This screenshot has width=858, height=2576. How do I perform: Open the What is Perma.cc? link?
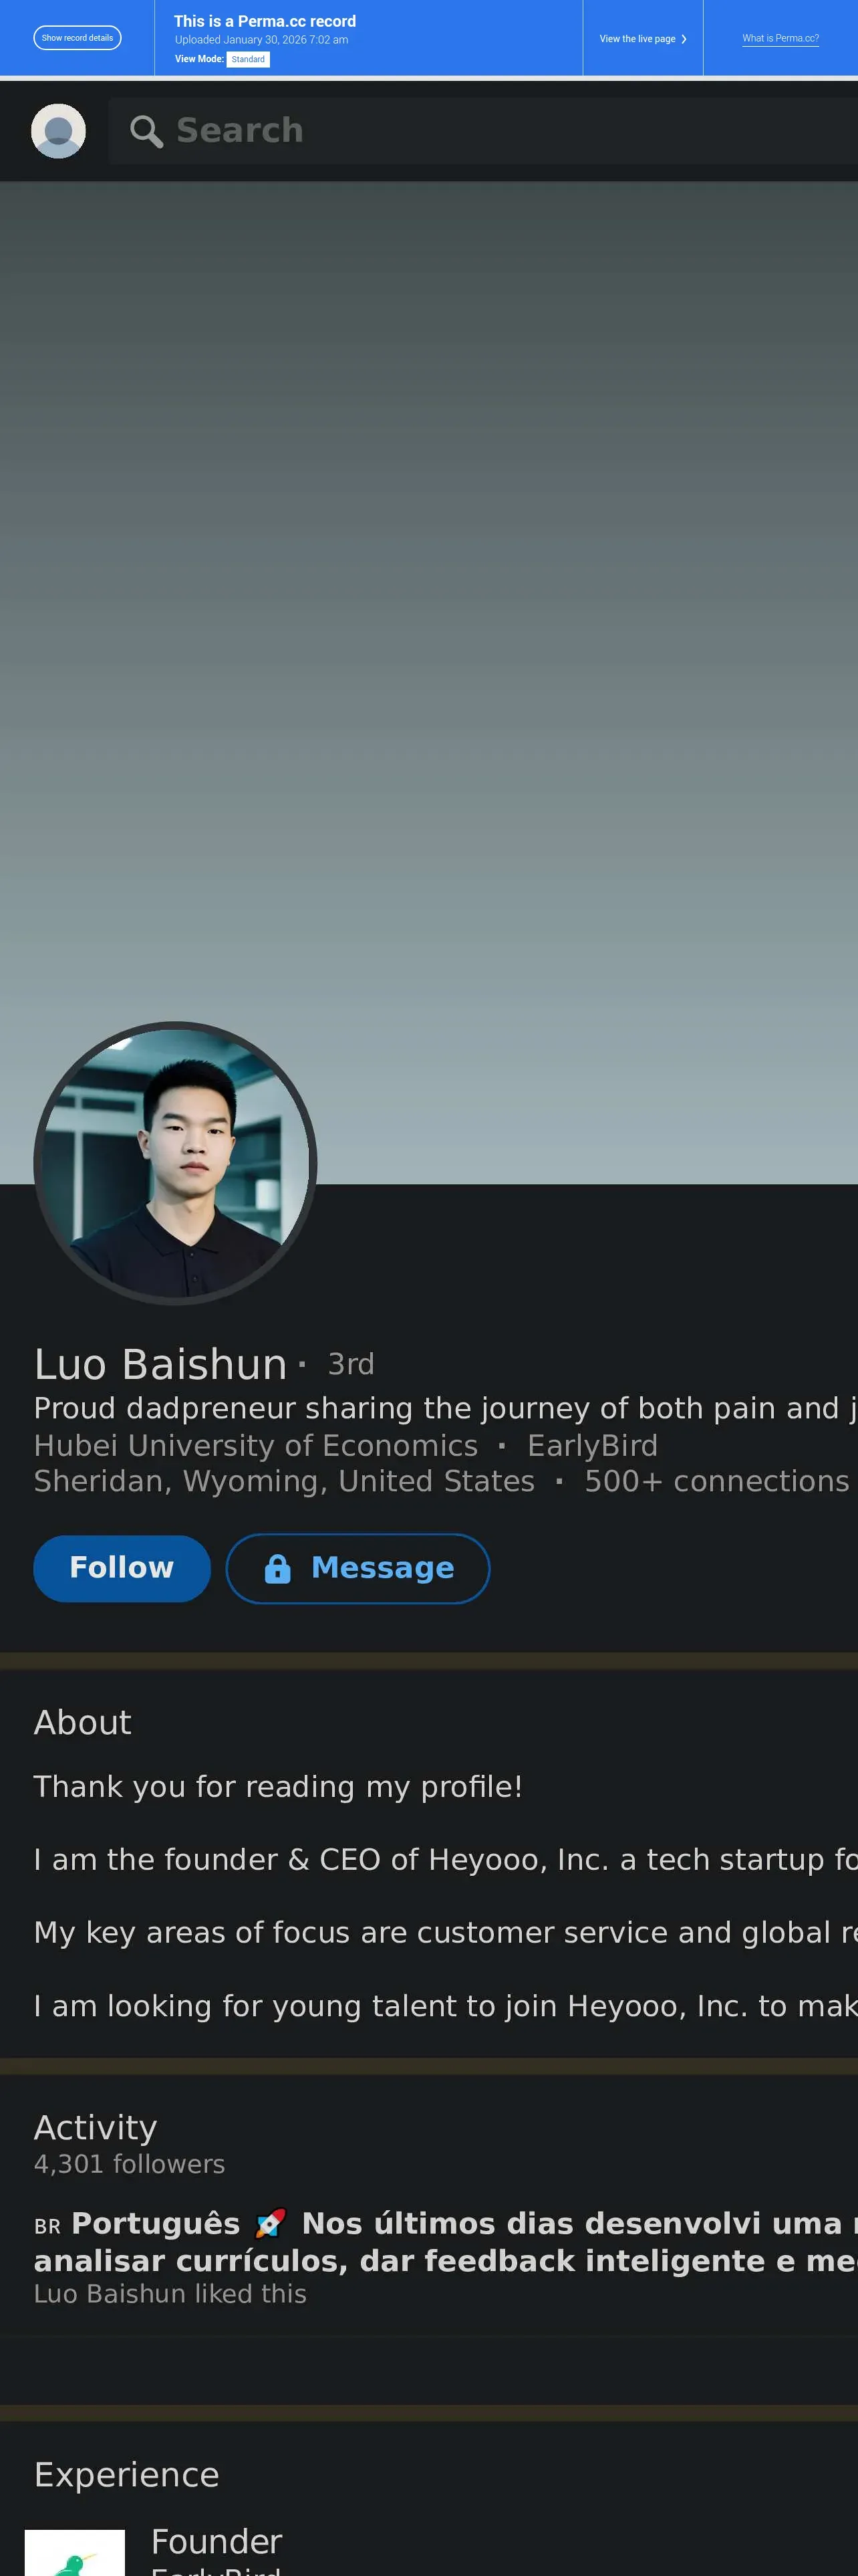click(x=780, y=38)
